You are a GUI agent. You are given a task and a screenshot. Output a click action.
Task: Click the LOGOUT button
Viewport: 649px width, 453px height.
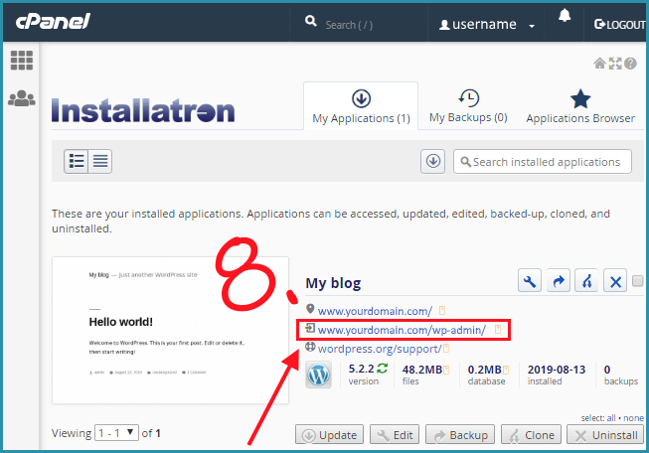pyautogui.click(x=619, y=25)
